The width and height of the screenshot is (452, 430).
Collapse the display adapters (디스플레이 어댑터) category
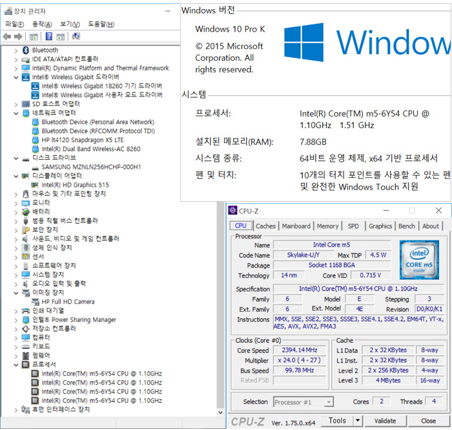pyautogui.click(x=16, y=176)
